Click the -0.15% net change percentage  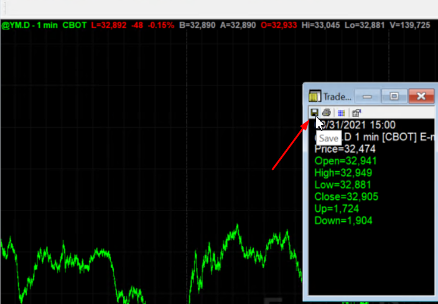coord(157,25)
